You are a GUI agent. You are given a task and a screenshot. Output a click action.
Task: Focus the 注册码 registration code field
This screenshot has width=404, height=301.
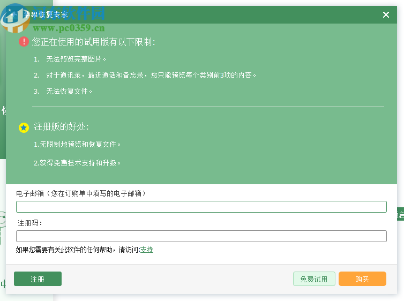click(x=201, y=236)
